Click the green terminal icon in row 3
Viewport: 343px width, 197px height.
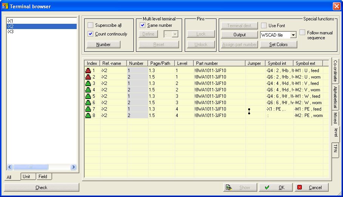tap(88, 83)
